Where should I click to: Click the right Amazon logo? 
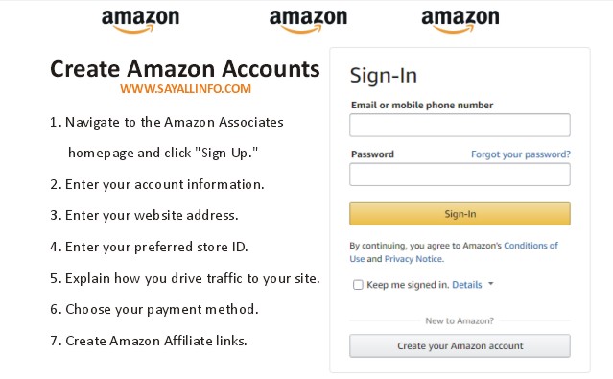(x=460, y=21)
